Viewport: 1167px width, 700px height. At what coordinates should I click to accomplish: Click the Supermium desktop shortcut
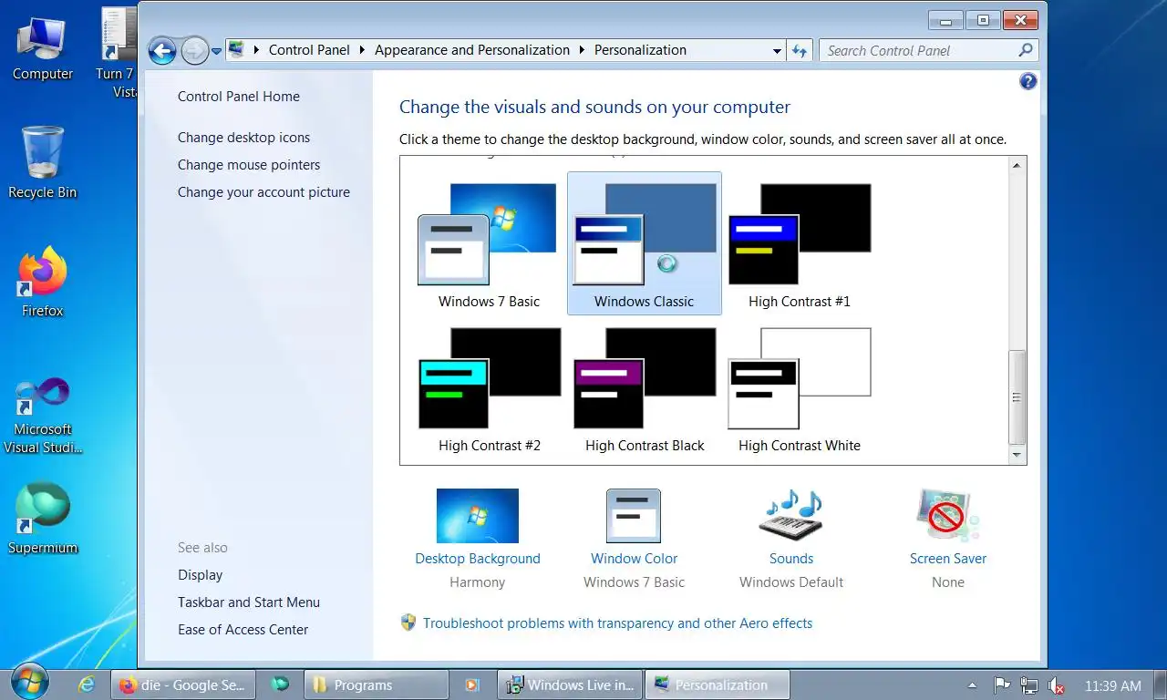43,518
